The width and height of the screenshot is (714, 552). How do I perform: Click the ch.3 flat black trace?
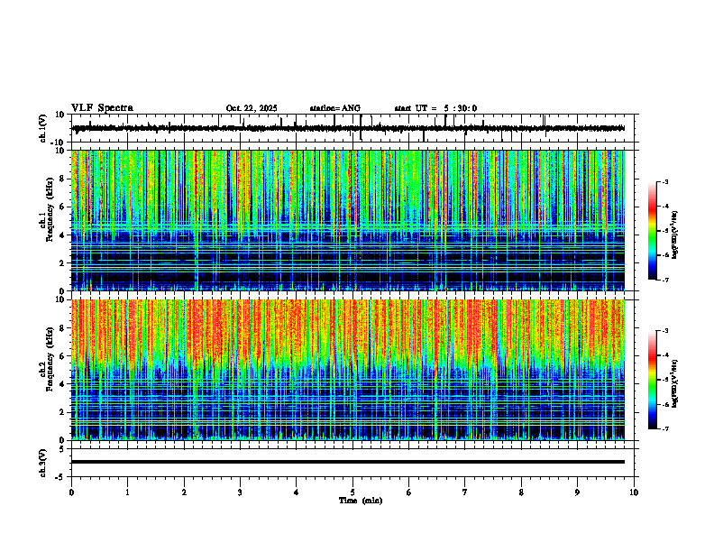tap(348, 462)
